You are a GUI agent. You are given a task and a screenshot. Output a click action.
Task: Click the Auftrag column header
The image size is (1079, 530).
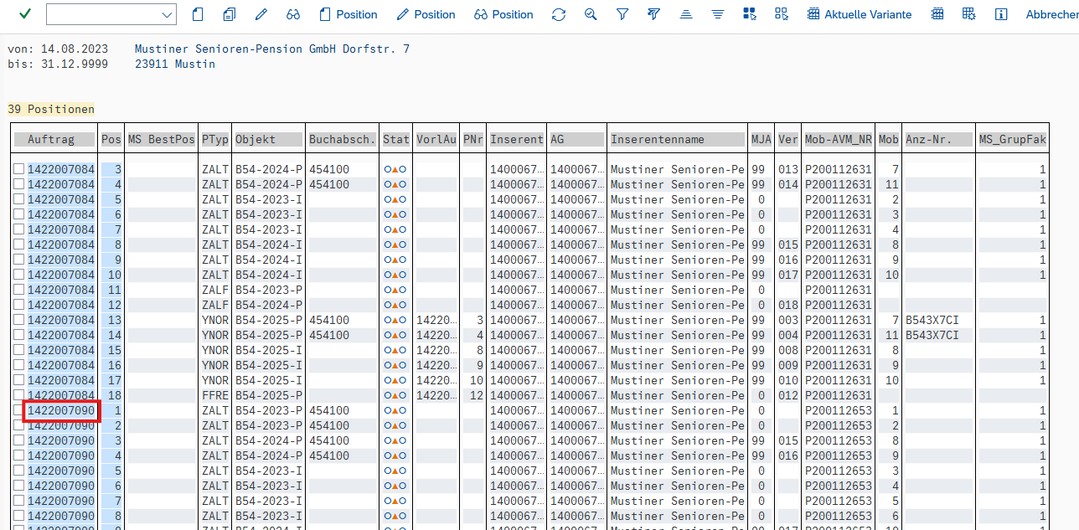(x=54, y=139)
